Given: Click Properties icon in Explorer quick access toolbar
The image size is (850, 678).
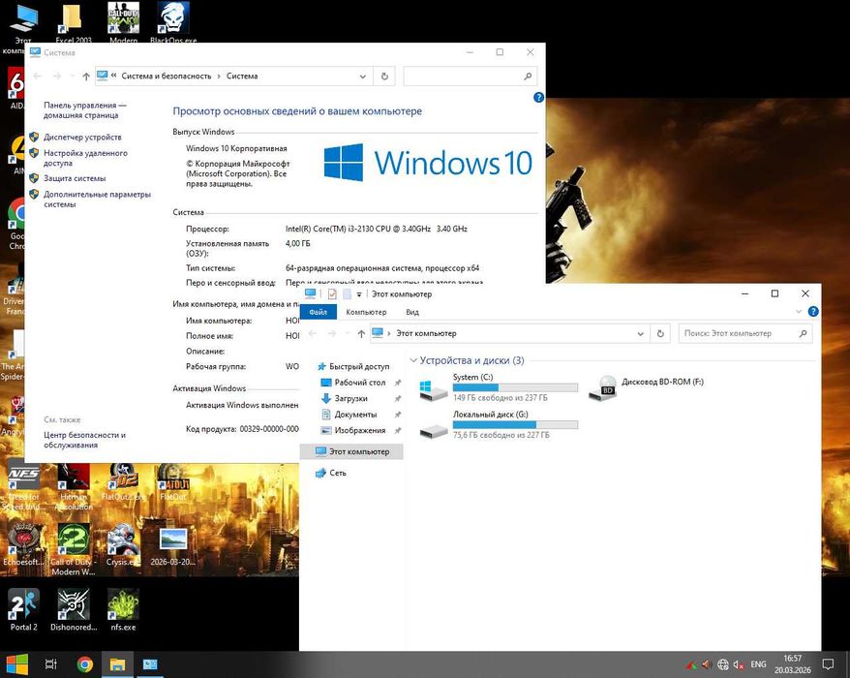Looking at the screenshot, I should [332, 294].
